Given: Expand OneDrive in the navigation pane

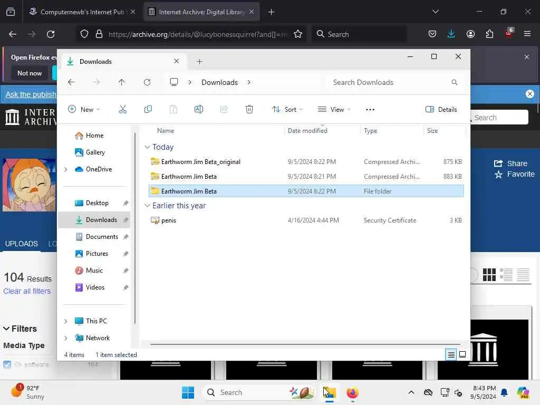Looking at the screenshot, I should 66,169.
